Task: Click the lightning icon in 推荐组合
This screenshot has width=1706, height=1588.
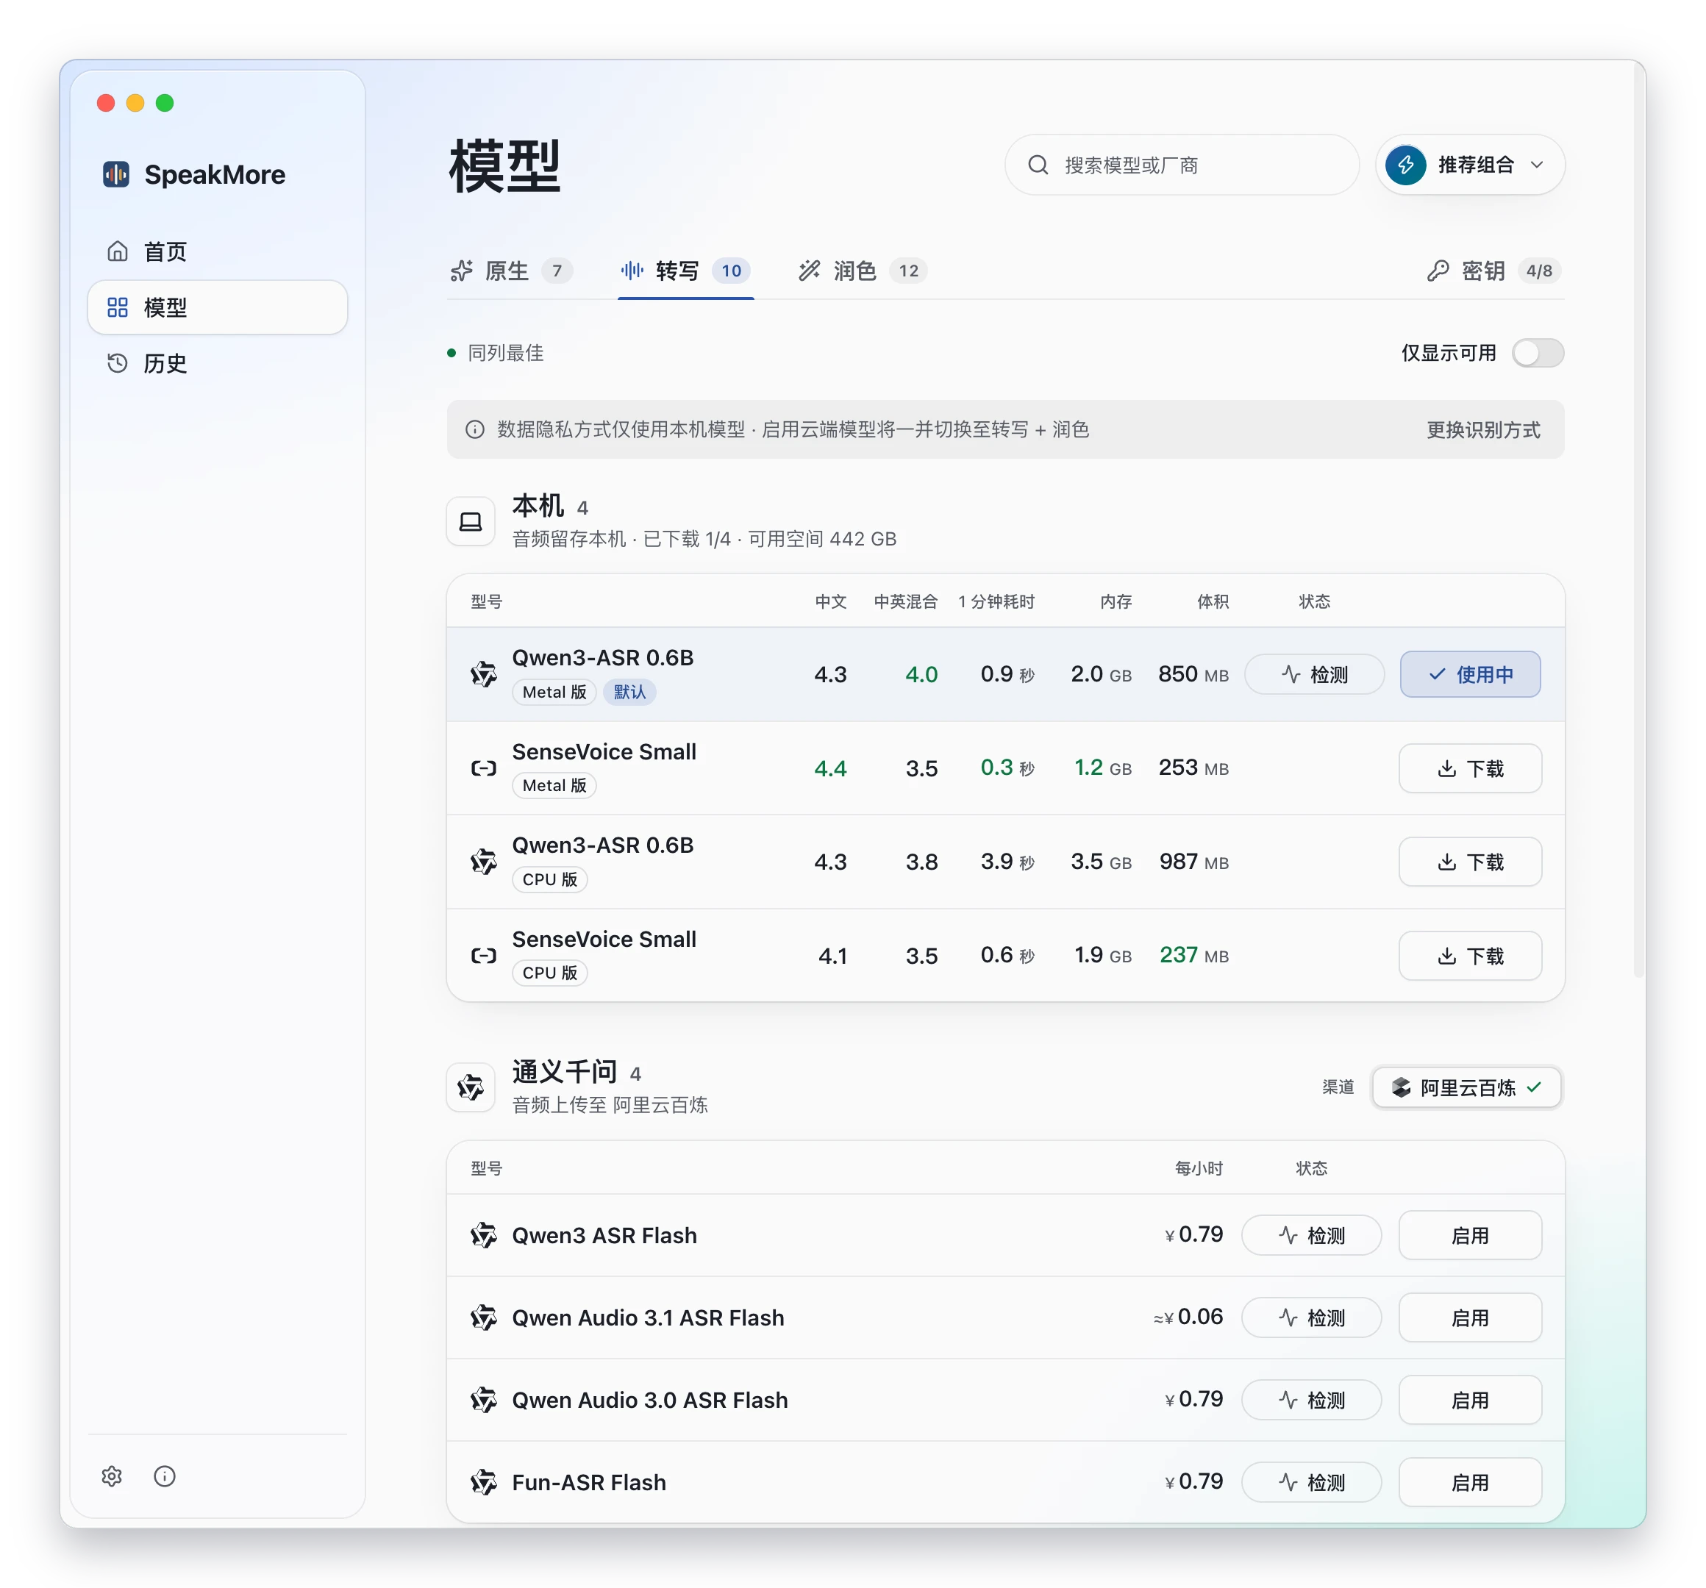Action: (1406, 165)
